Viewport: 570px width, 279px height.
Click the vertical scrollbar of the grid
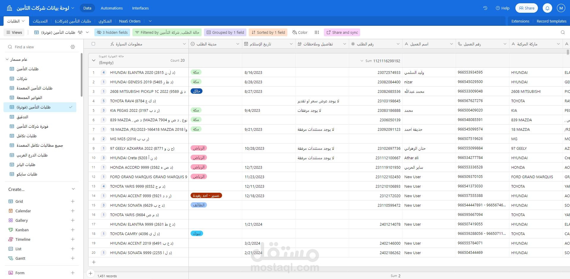tap(568, 52)
